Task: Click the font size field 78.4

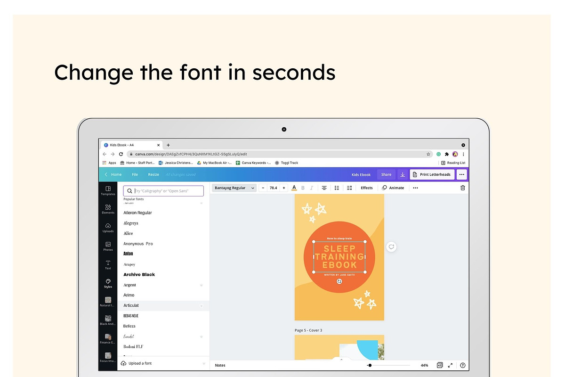Action: point(273,188)
